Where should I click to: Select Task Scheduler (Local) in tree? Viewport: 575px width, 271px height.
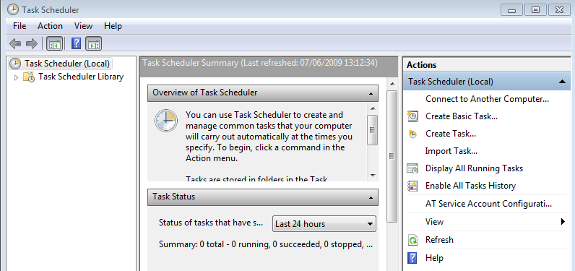coord(67,64)
